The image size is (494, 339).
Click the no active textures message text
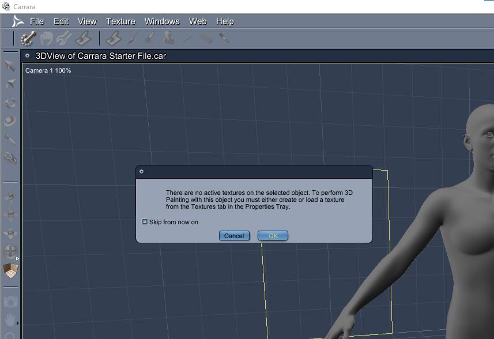point(259,199)
